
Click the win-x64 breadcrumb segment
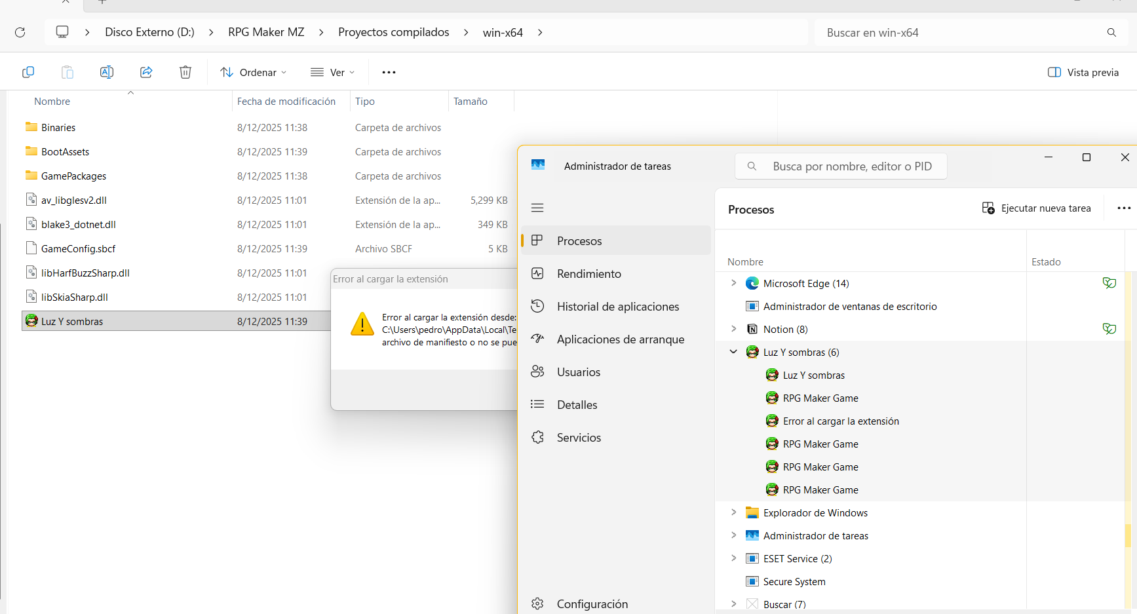pos(503,32)
